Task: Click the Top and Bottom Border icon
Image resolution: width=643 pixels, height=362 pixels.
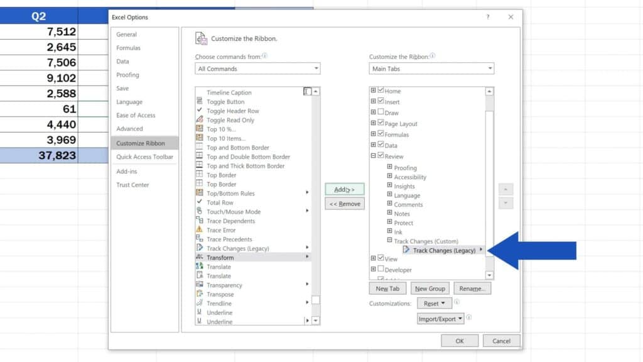Action: [x=199, y=146]
